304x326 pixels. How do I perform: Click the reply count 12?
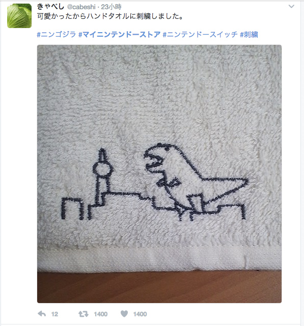(54, 314)
